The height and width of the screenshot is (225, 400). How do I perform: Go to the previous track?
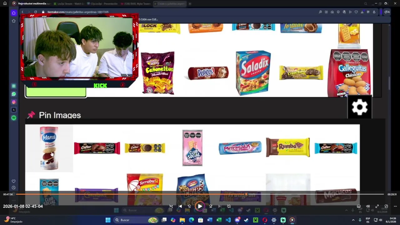click(x=180, y=206)
